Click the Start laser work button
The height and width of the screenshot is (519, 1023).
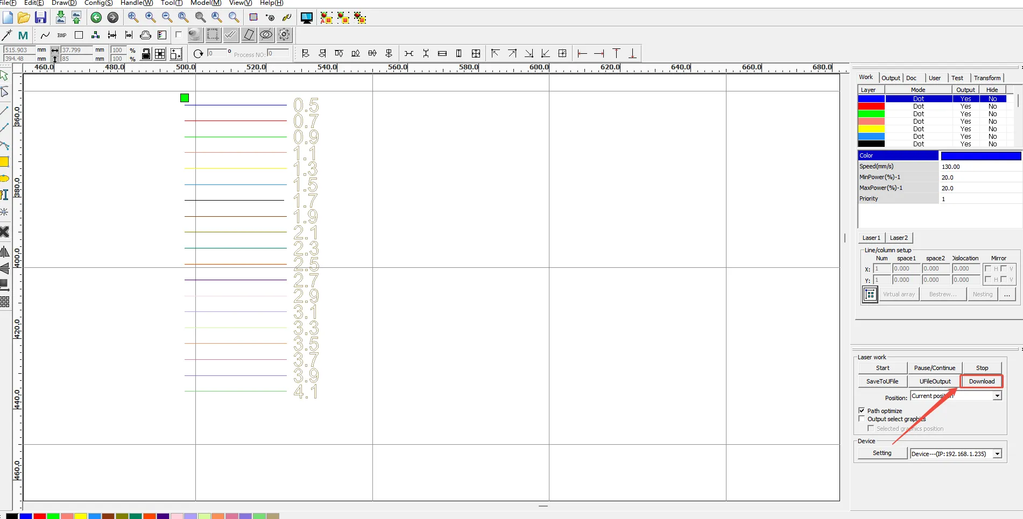(883, 368)
